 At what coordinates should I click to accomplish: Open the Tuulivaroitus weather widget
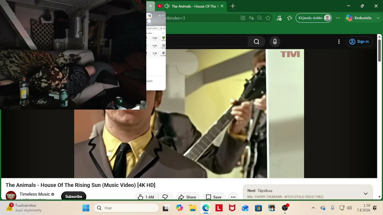coord(25,208)
